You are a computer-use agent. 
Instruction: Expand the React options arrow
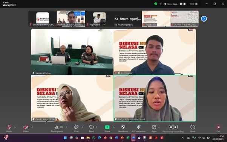pos(97,127)
